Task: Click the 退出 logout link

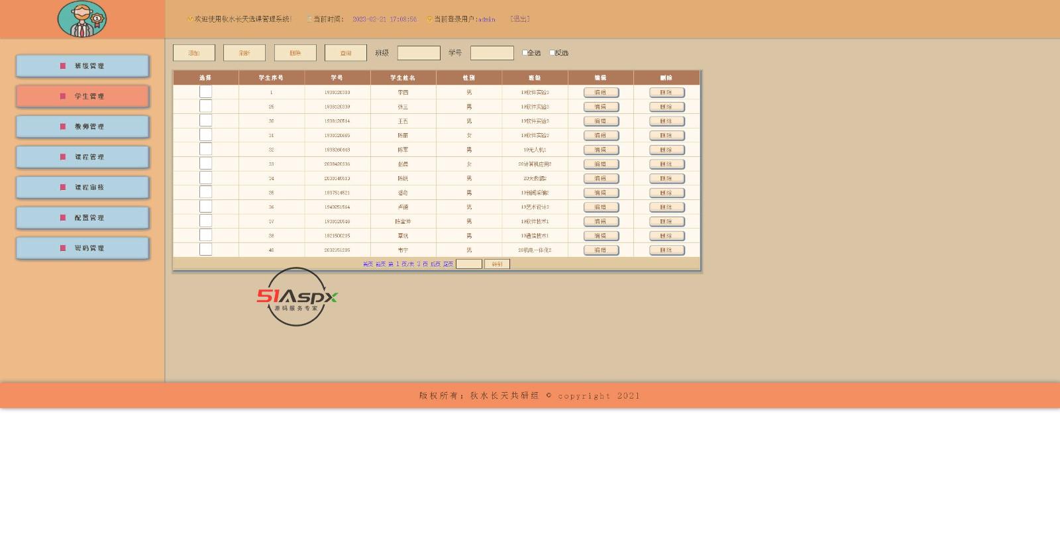Action: [520, 19]
